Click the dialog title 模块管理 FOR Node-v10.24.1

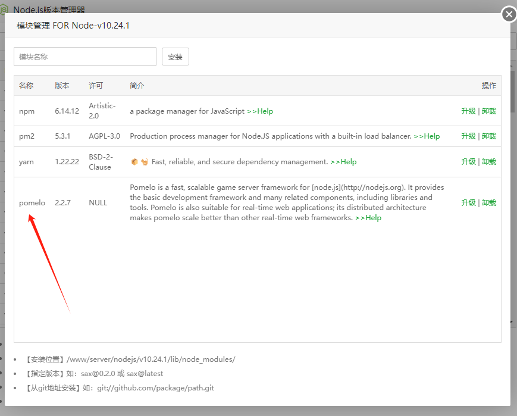73,26
